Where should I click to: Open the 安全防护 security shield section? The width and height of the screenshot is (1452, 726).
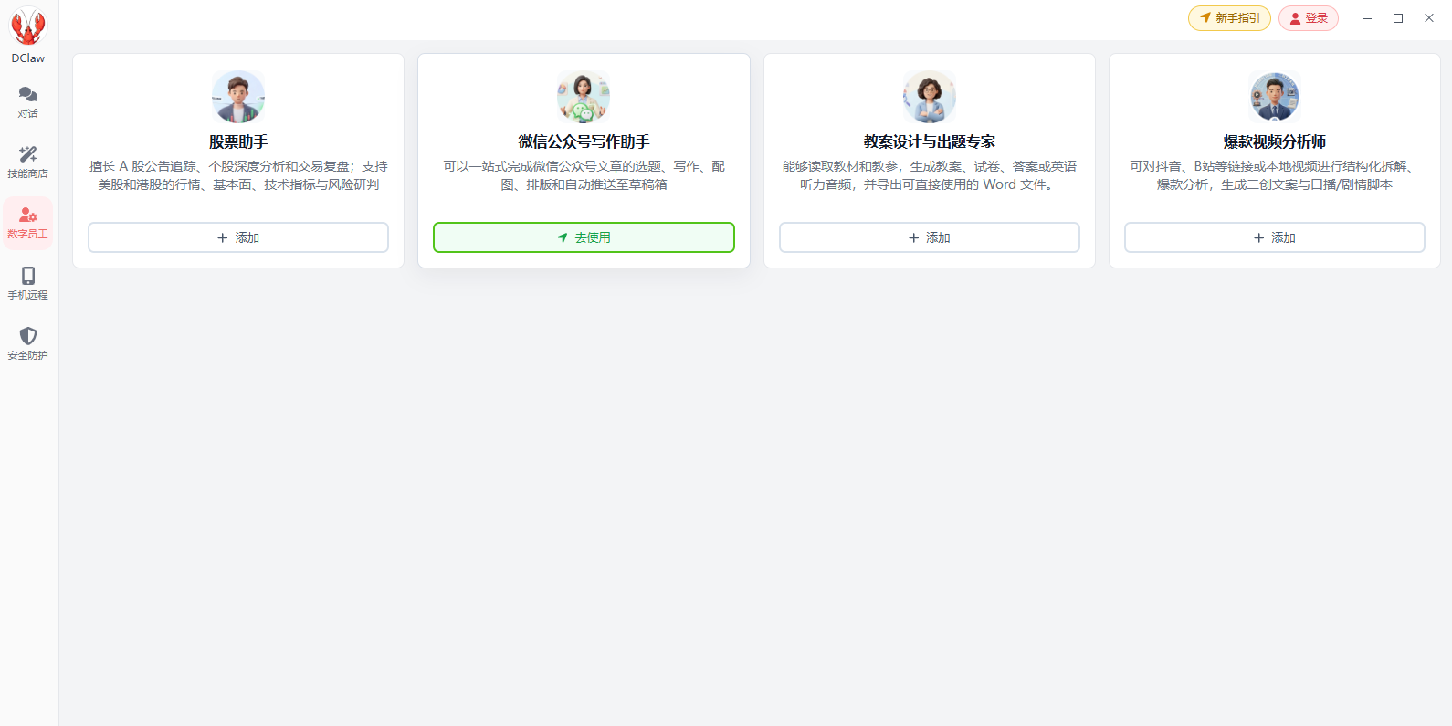coord(28,343)
